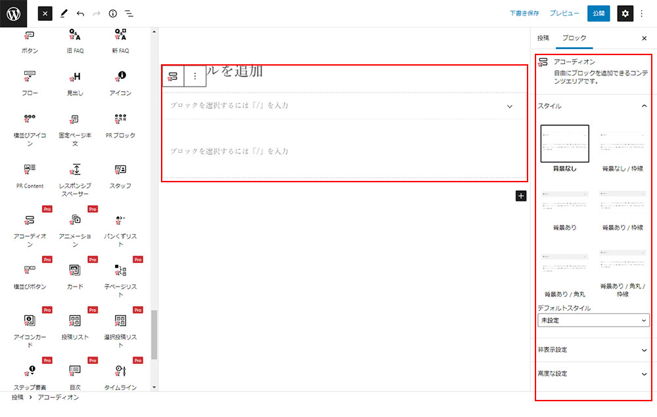657x417 pixels.
Task: Click the undo arrow
Action: pos(80,13)
